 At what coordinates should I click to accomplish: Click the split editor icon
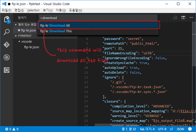[x=183, y=18]
